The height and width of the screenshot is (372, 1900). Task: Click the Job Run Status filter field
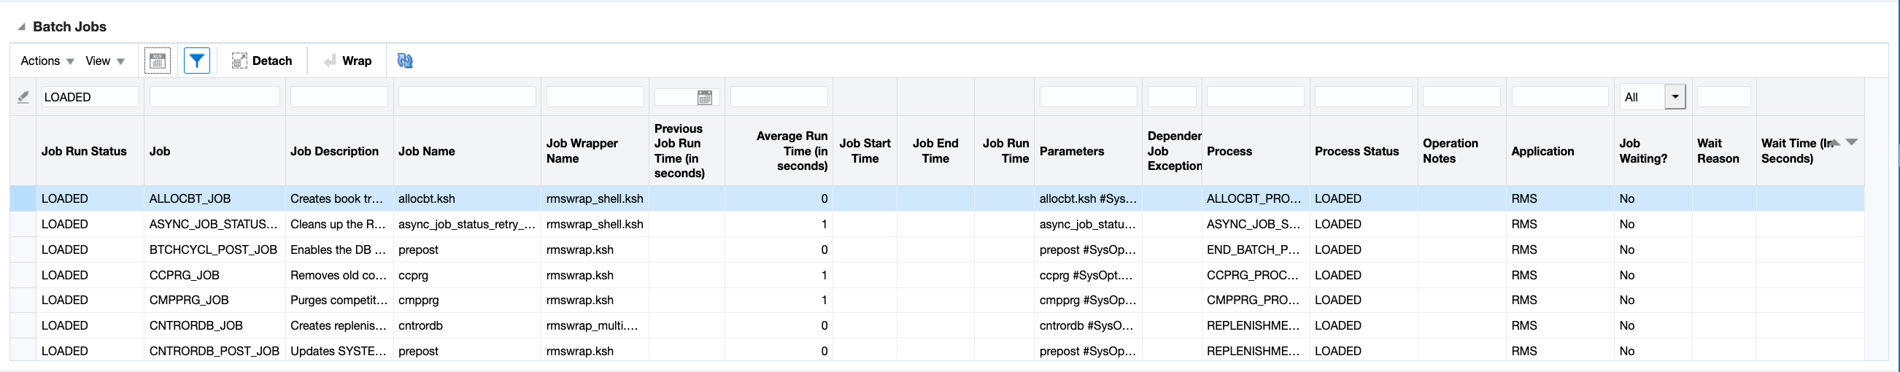click(90, 96)
